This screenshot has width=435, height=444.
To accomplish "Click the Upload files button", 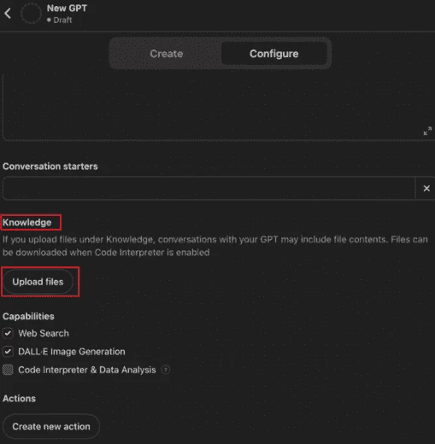I will click(x=38, y=282).
